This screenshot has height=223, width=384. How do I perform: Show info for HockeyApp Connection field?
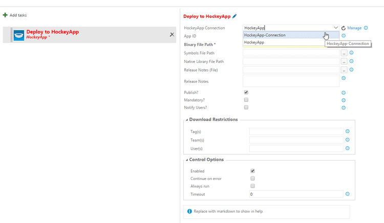pos(366,28)
